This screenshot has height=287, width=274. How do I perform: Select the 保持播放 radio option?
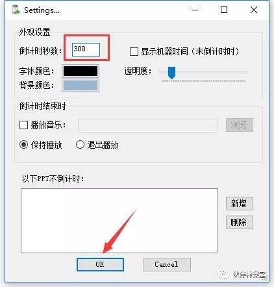coord(23,145)
